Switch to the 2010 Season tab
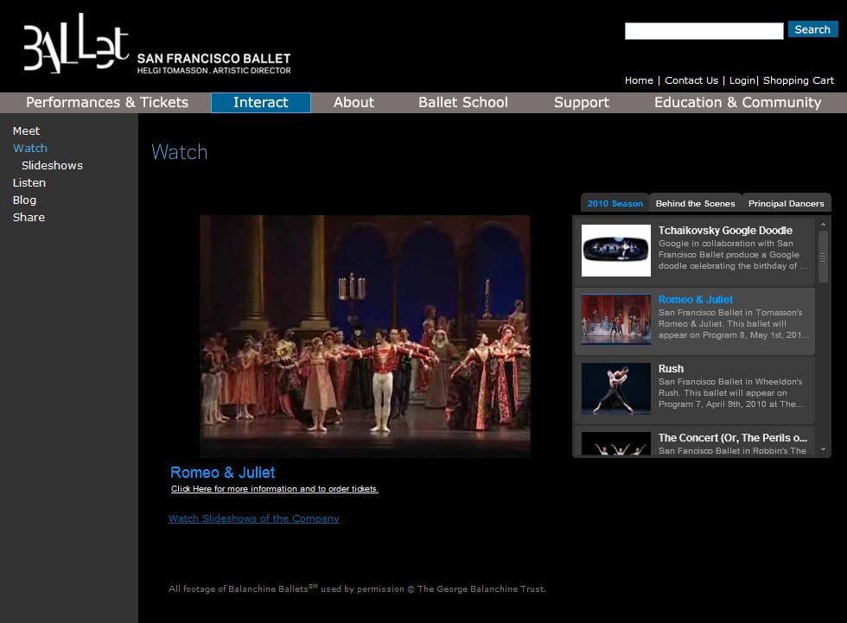The height and width of the screenshot is (623, 847). (615, 203)
